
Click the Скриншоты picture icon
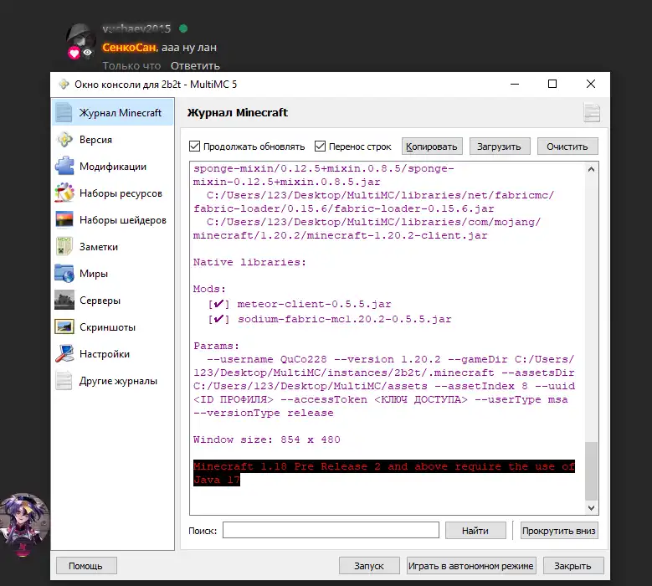64,326
